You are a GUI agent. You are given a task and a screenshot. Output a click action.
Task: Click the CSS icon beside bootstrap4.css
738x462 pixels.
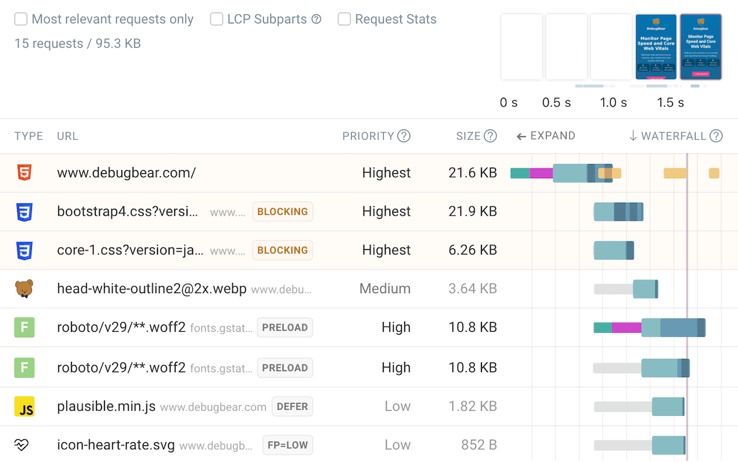tap(24, 212)
